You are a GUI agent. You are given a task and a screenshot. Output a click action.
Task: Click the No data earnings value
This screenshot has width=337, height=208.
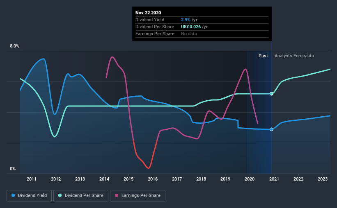189,34
